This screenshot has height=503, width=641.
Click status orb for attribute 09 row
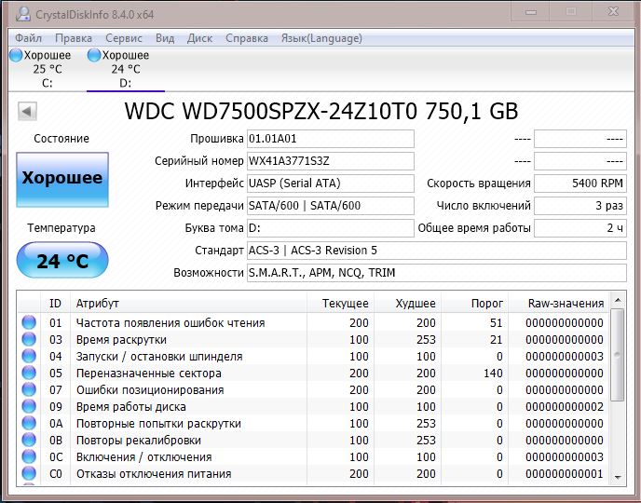coord(29,406)
